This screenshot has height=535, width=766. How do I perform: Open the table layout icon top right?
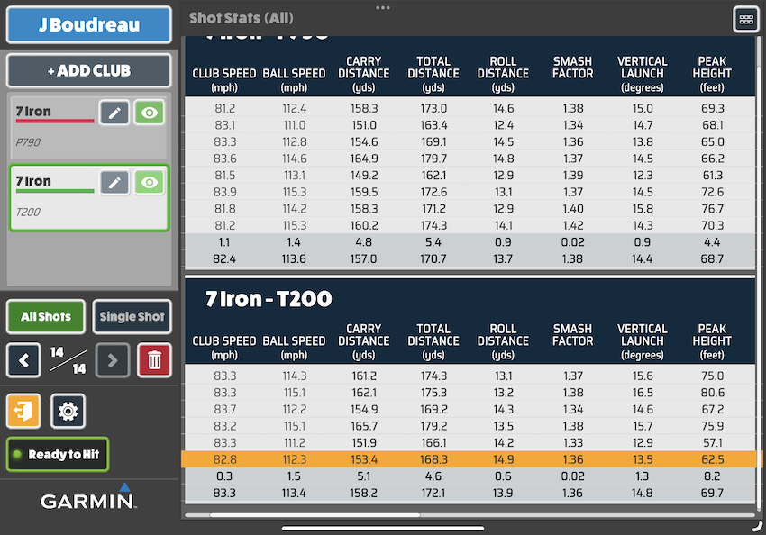click(746, 20)
